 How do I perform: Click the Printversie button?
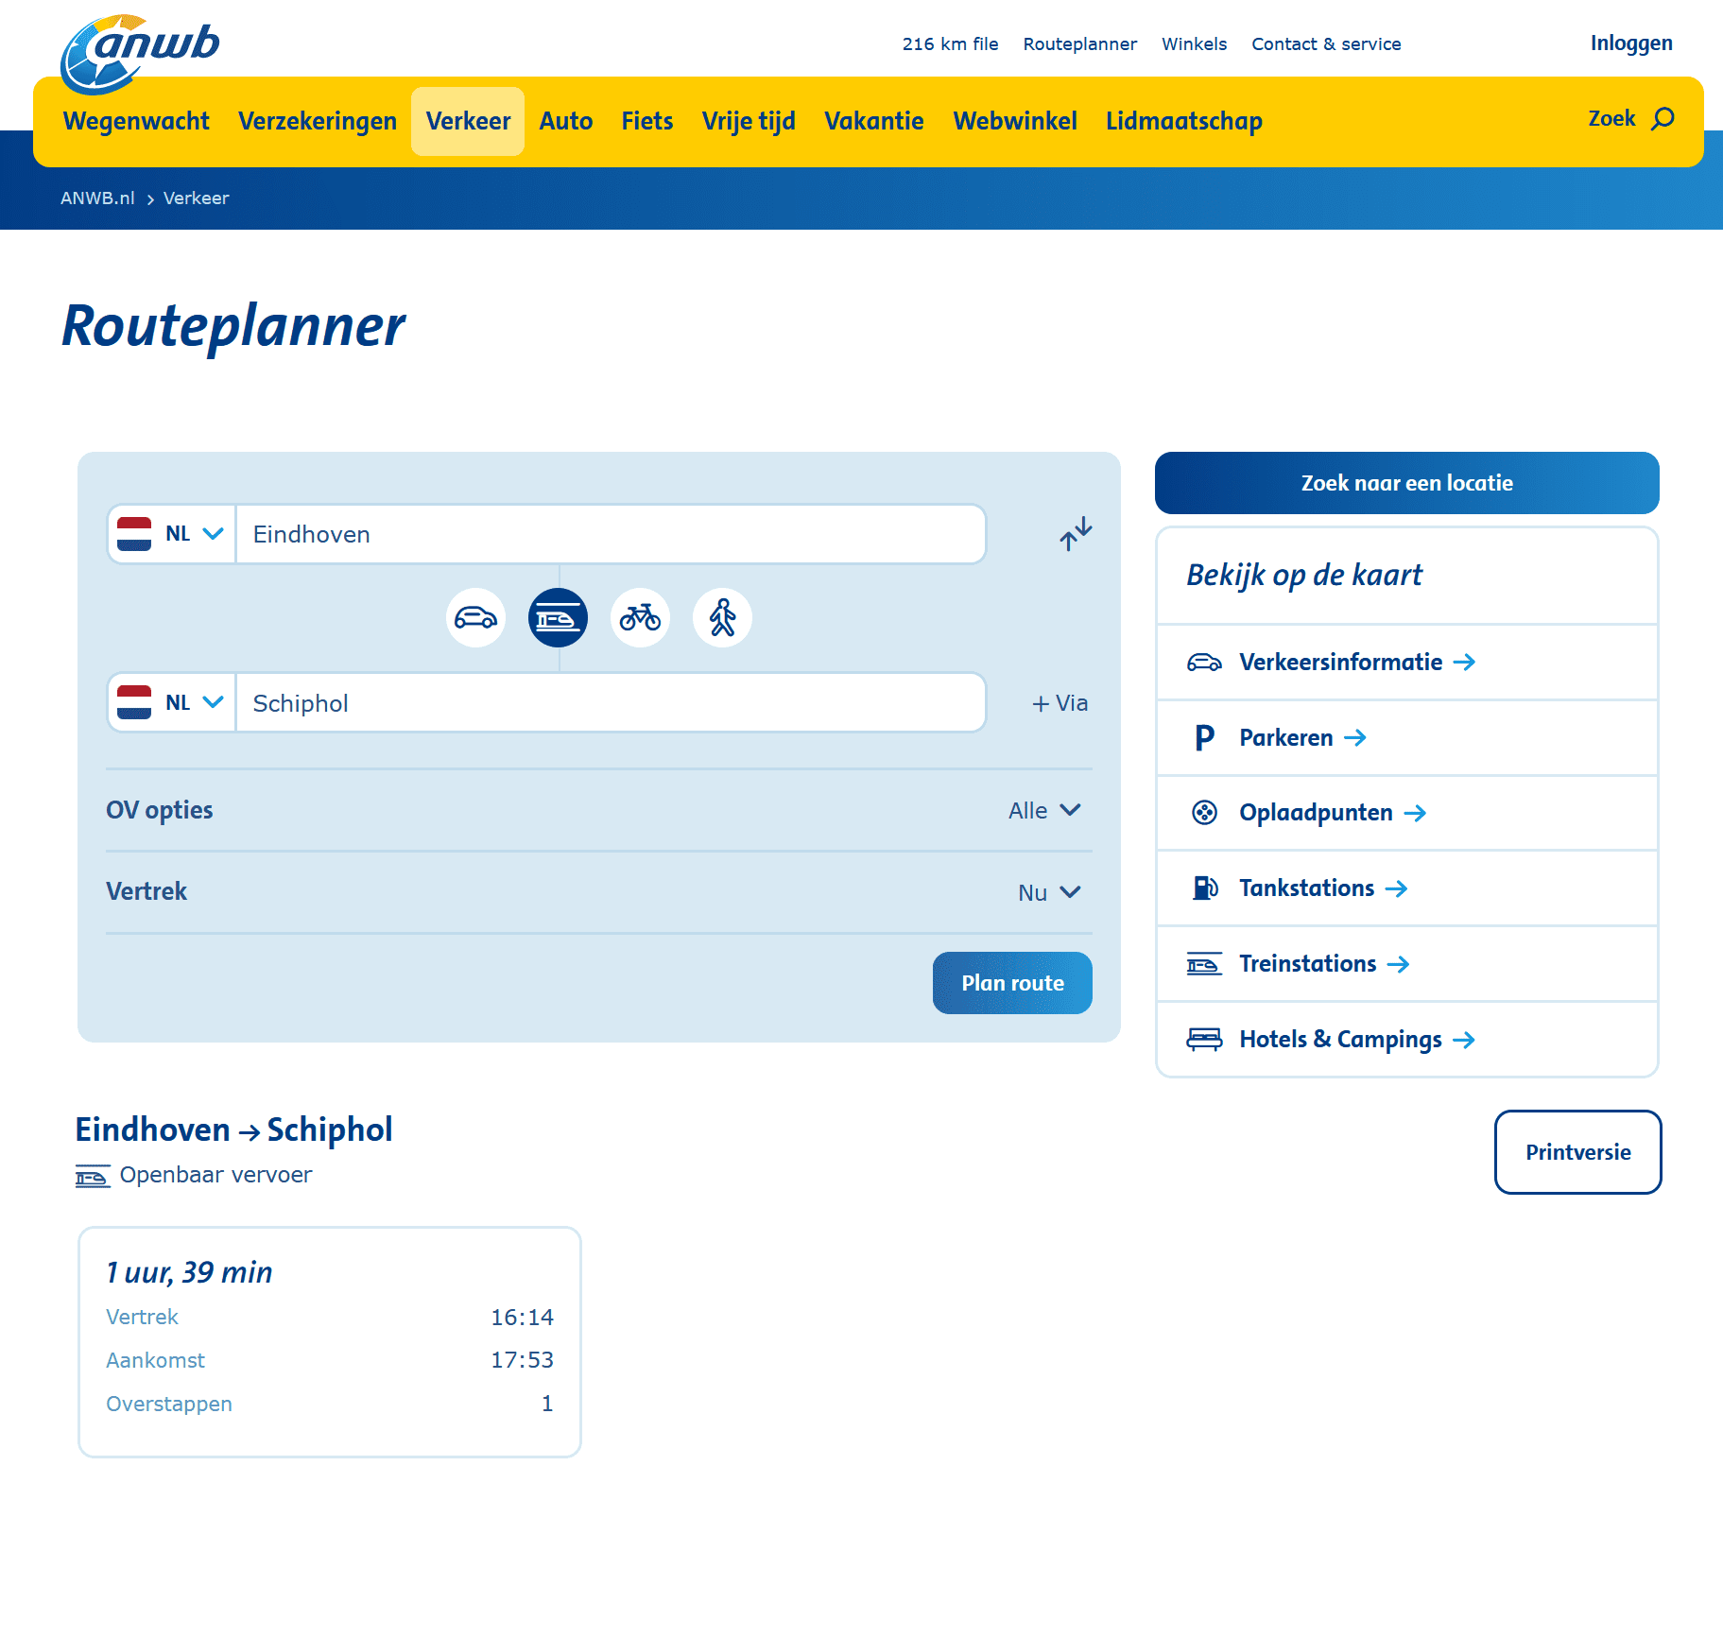(x=1577, y=1152)
